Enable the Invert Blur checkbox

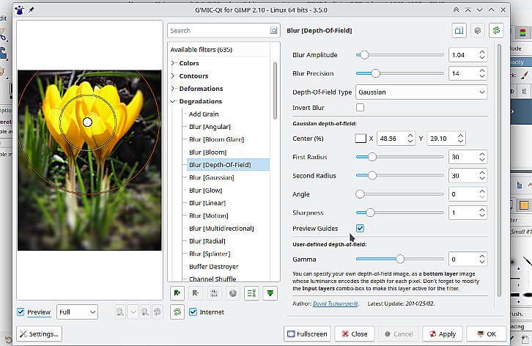point(360,108)
